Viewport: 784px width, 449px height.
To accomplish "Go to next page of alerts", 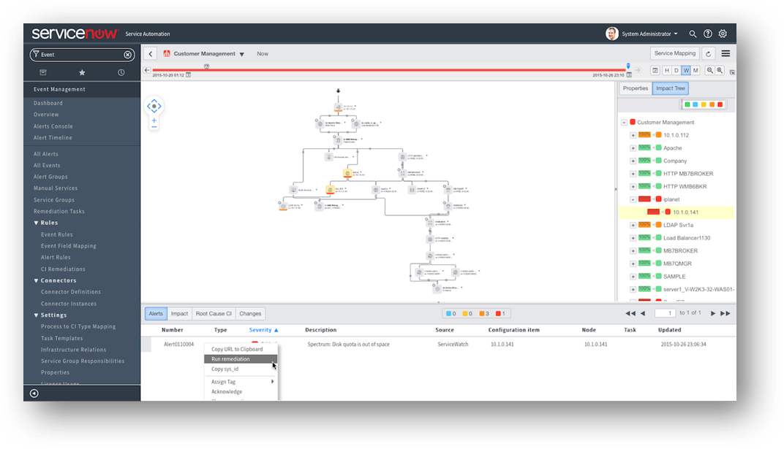I will (x=713, y=313).
